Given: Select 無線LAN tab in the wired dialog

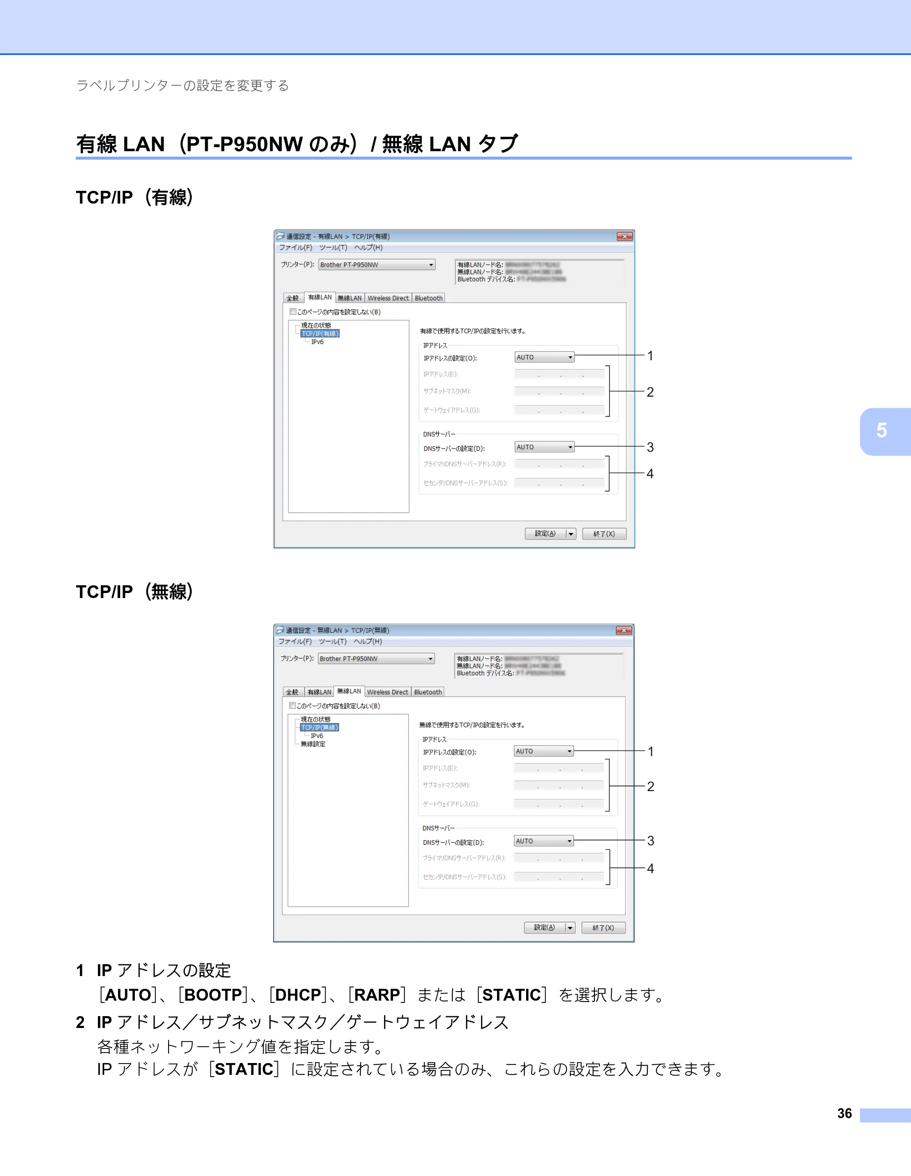Looking at the screenshot, I should coord(350,298).
